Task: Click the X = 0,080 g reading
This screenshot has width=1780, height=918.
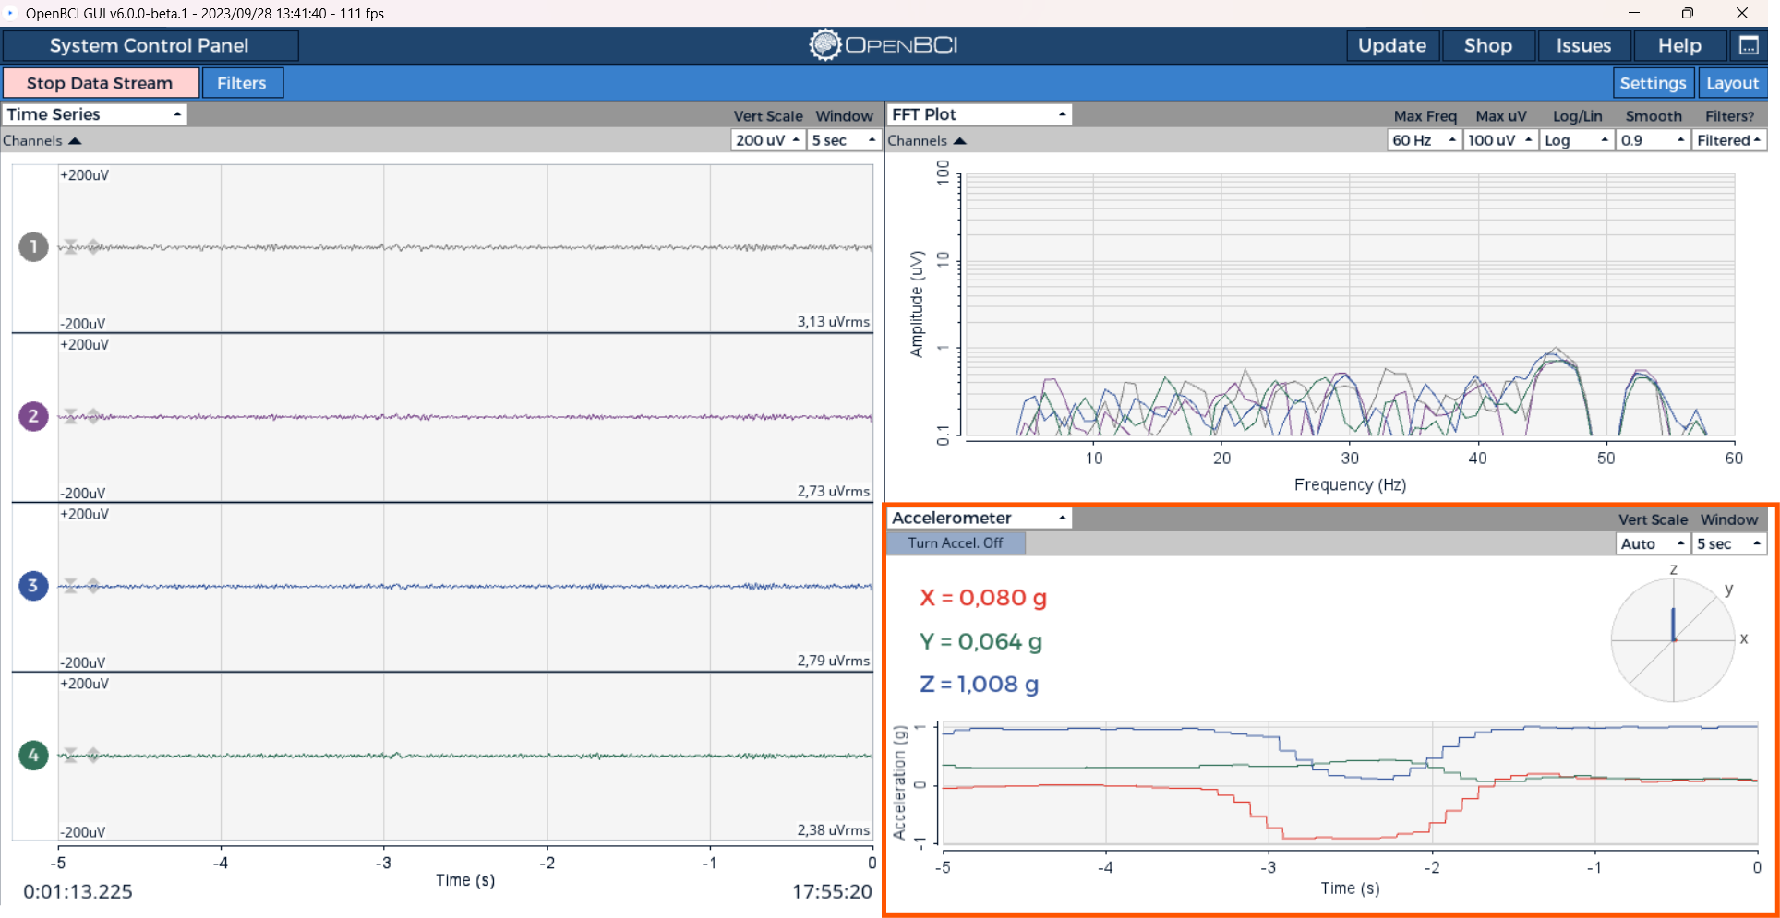Action: pos(983,598)
